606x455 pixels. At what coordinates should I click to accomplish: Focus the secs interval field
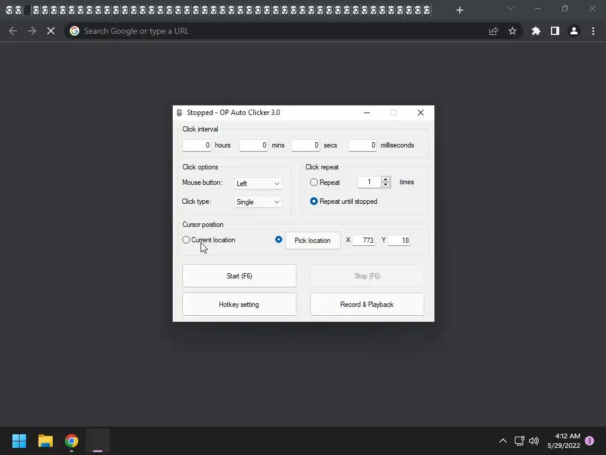click(305, 145)
